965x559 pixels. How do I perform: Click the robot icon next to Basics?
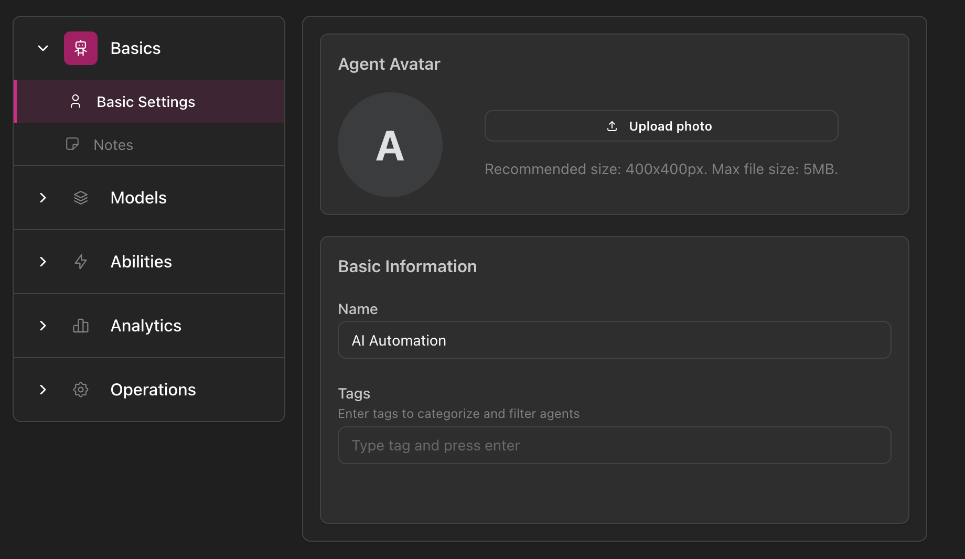click(80, 48)
